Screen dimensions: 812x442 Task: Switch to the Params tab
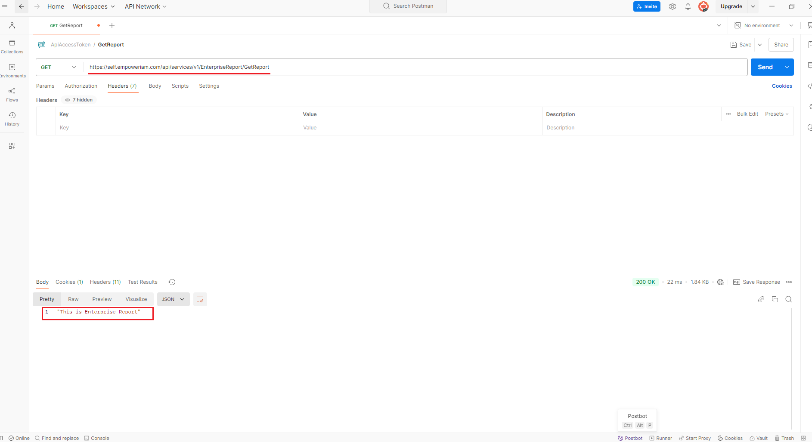point(45,86)
